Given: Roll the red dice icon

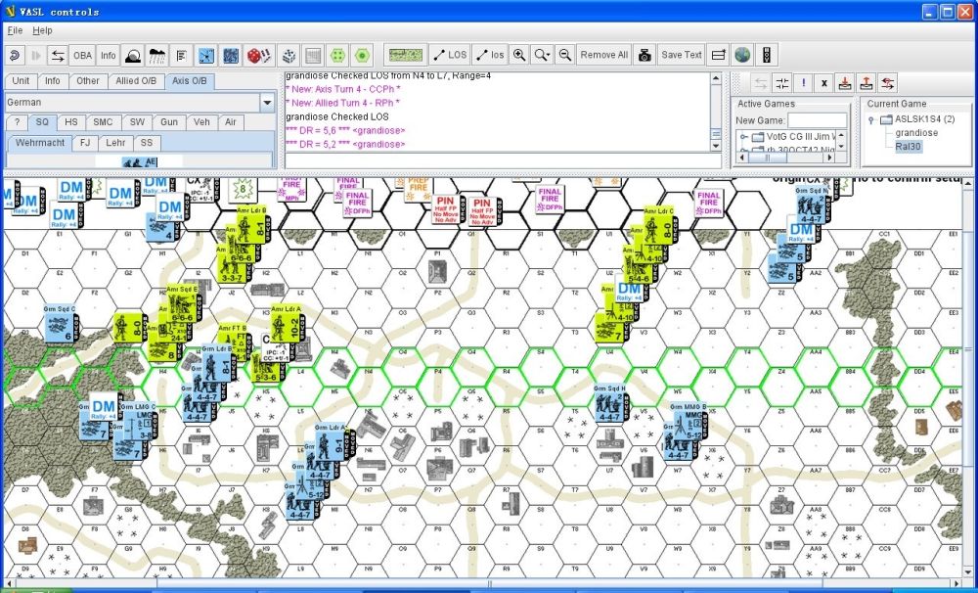Looking at the screenshot, I should pyautogui.click(x=258, y=56).
